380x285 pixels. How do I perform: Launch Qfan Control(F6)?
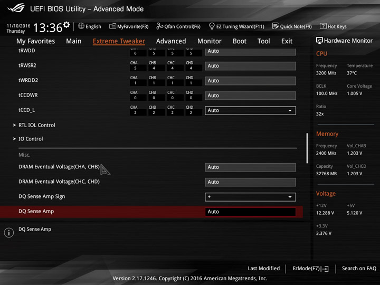[x=182, y=26]
